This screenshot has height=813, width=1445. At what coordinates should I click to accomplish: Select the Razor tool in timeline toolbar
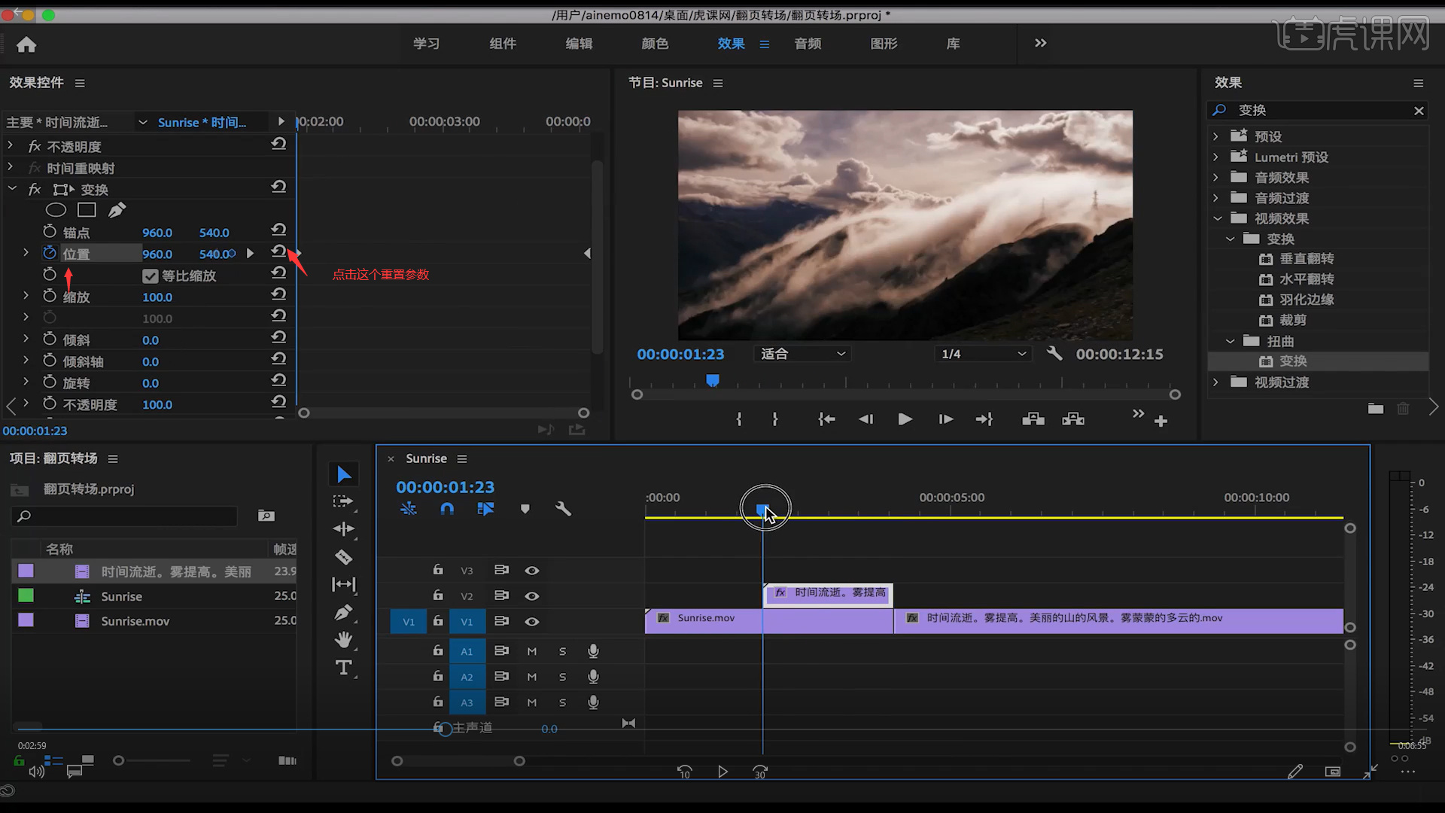point(343,557)
